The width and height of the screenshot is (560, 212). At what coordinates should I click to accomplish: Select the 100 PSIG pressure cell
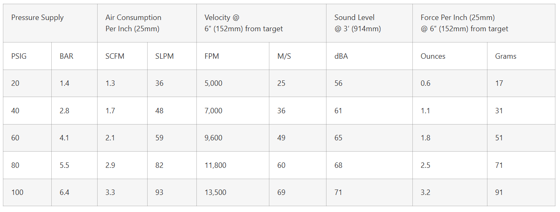[x=18, y=192]
